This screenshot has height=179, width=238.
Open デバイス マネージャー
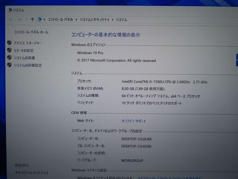[x=27, y=43]
